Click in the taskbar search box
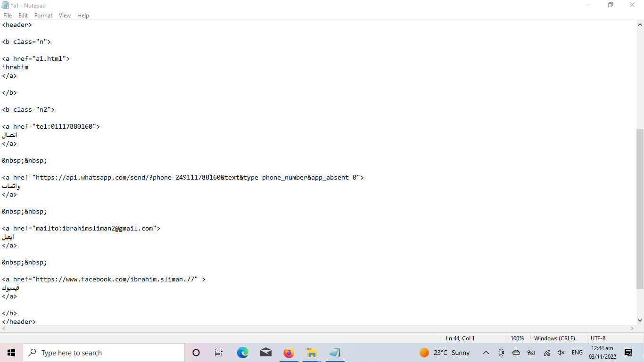Image resolution: width=644 pixels, height=362 pixels. tap(104, 353)
